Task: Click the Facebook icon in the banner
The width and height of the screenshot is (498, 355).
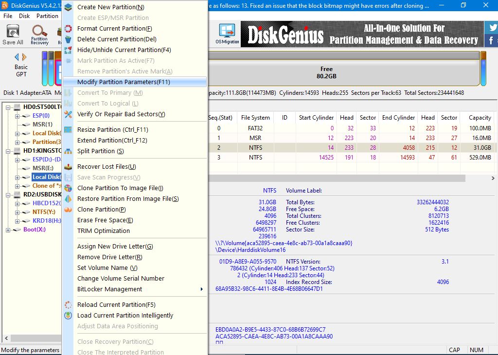Action: pos(492,41)
